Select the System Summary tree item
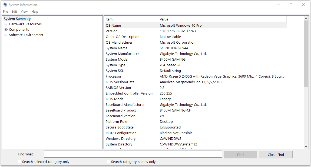Screen dimensions: 311x167 point(17,19)
